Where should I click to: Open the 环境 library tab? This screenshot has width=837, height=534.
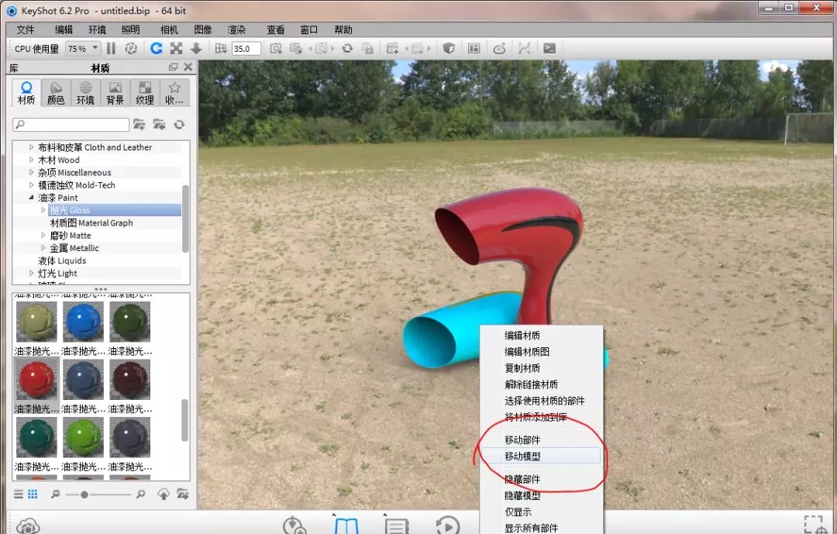(x=85, y=93)
